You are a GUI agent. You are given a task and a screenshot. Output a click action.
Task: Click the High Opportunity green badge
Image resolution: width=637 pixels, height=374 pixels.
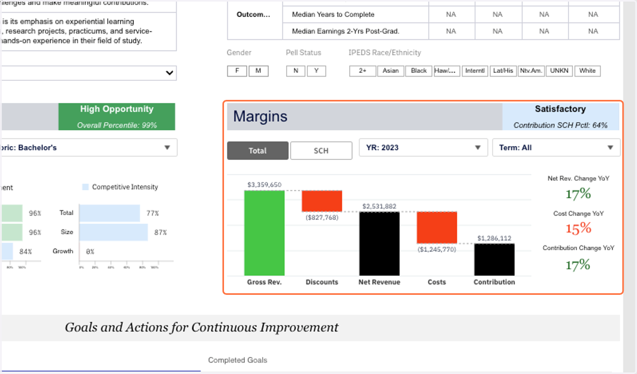click(116, 116)
